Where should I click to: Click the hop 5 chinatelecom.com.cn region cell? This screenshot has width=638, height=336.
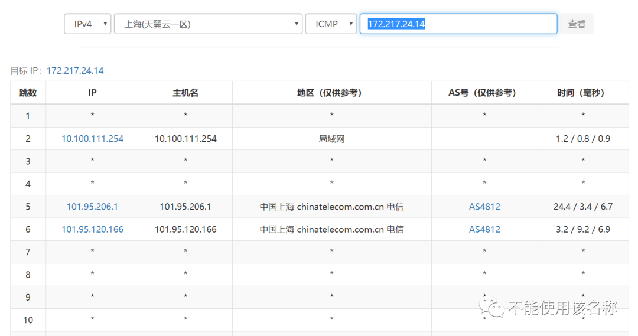pos(331,207)
